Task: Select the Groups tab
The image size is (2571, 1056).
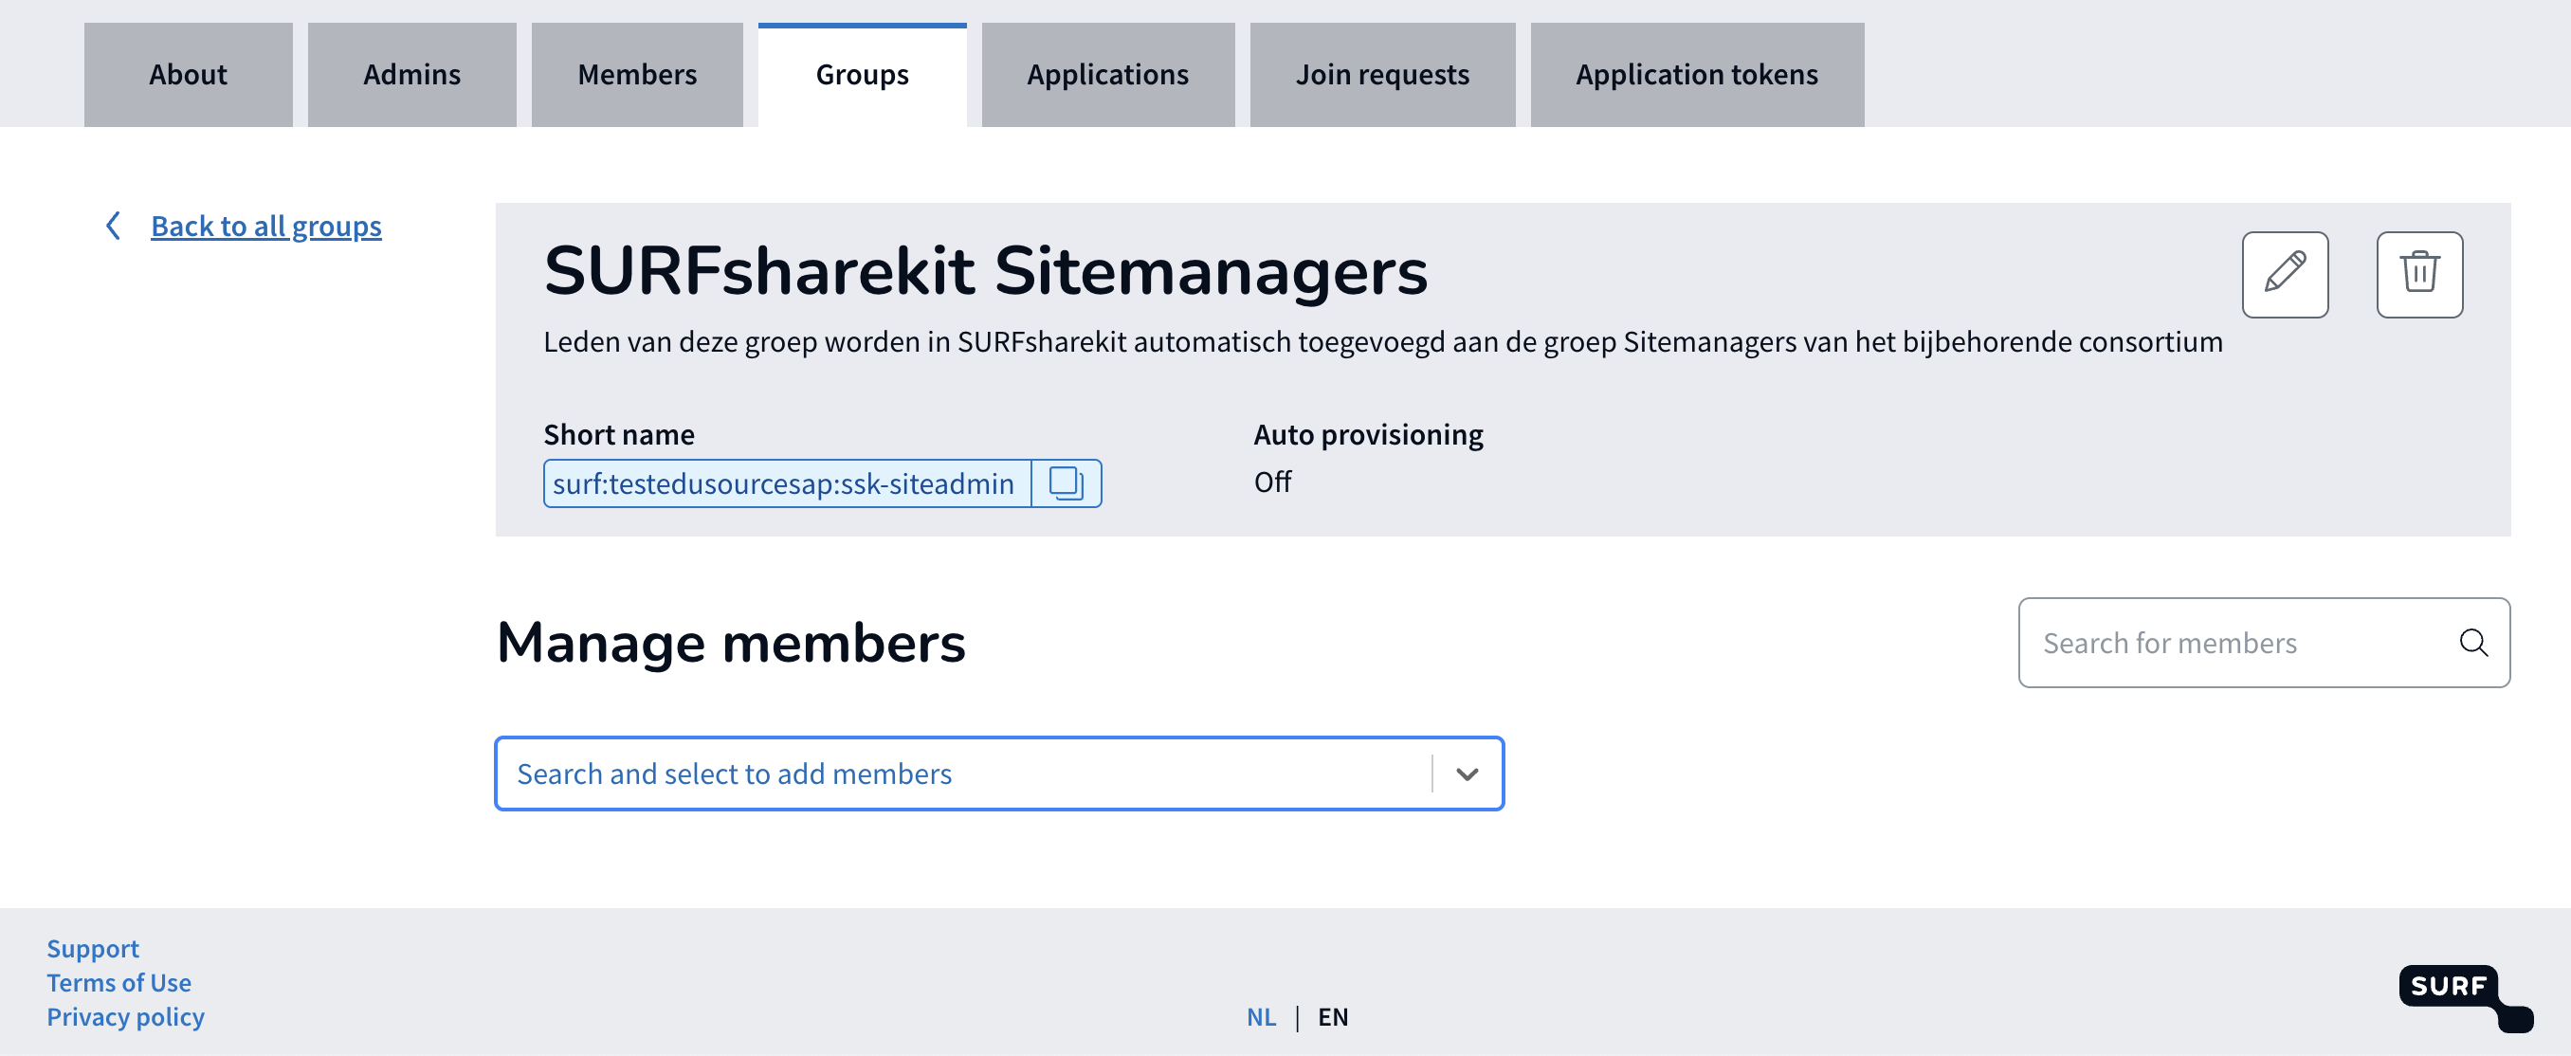Action: coord(863,75)
